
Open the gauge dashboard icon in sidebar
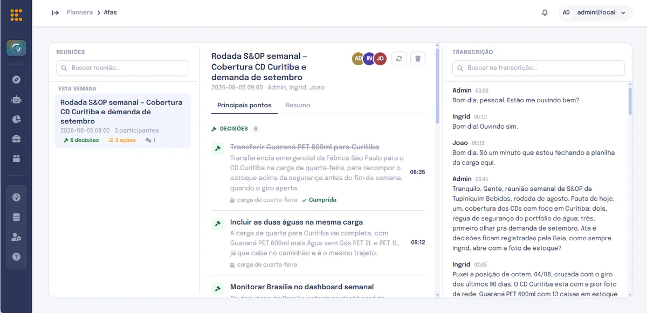16,197
